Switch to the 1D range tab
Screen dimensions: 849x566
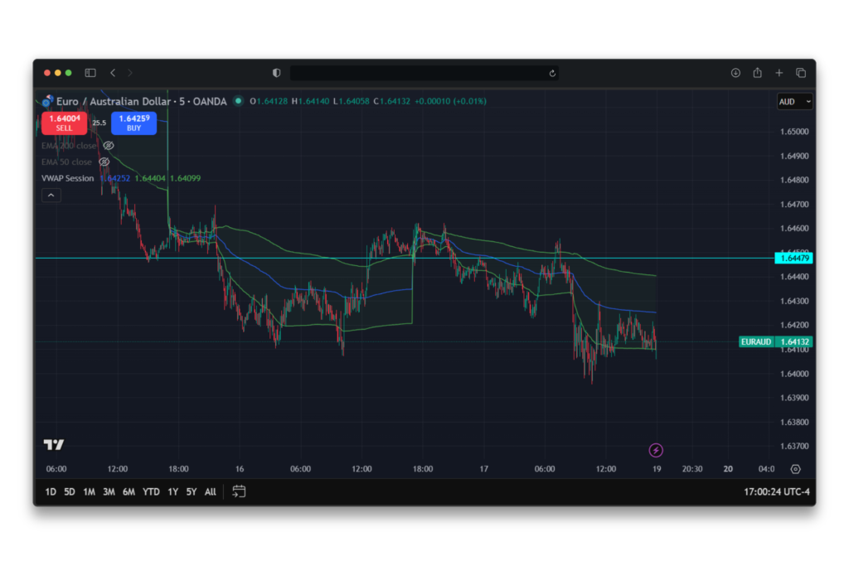tap(50, 491)
